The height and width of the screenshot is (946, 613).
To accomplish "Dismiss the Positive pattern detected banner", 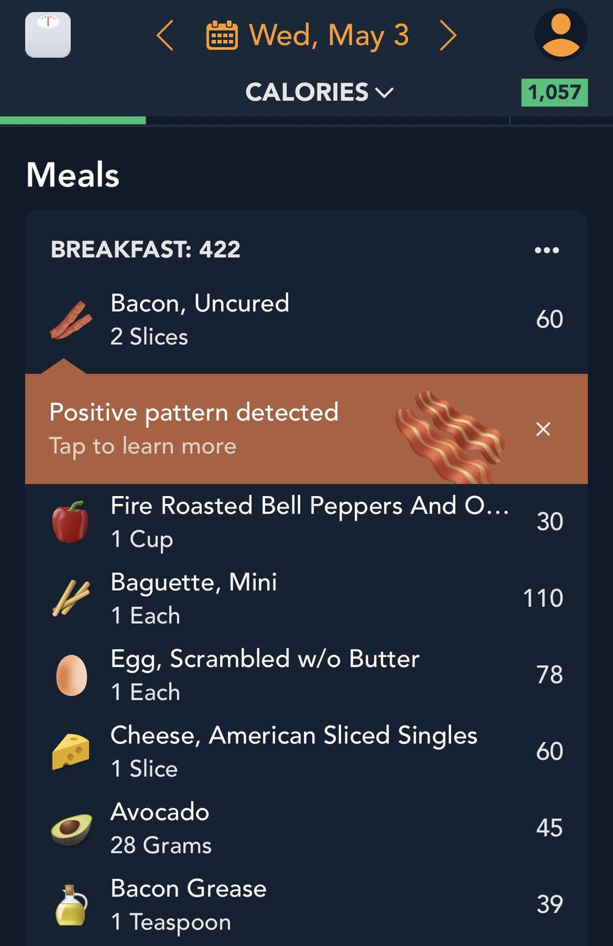I will click(543, 429).
